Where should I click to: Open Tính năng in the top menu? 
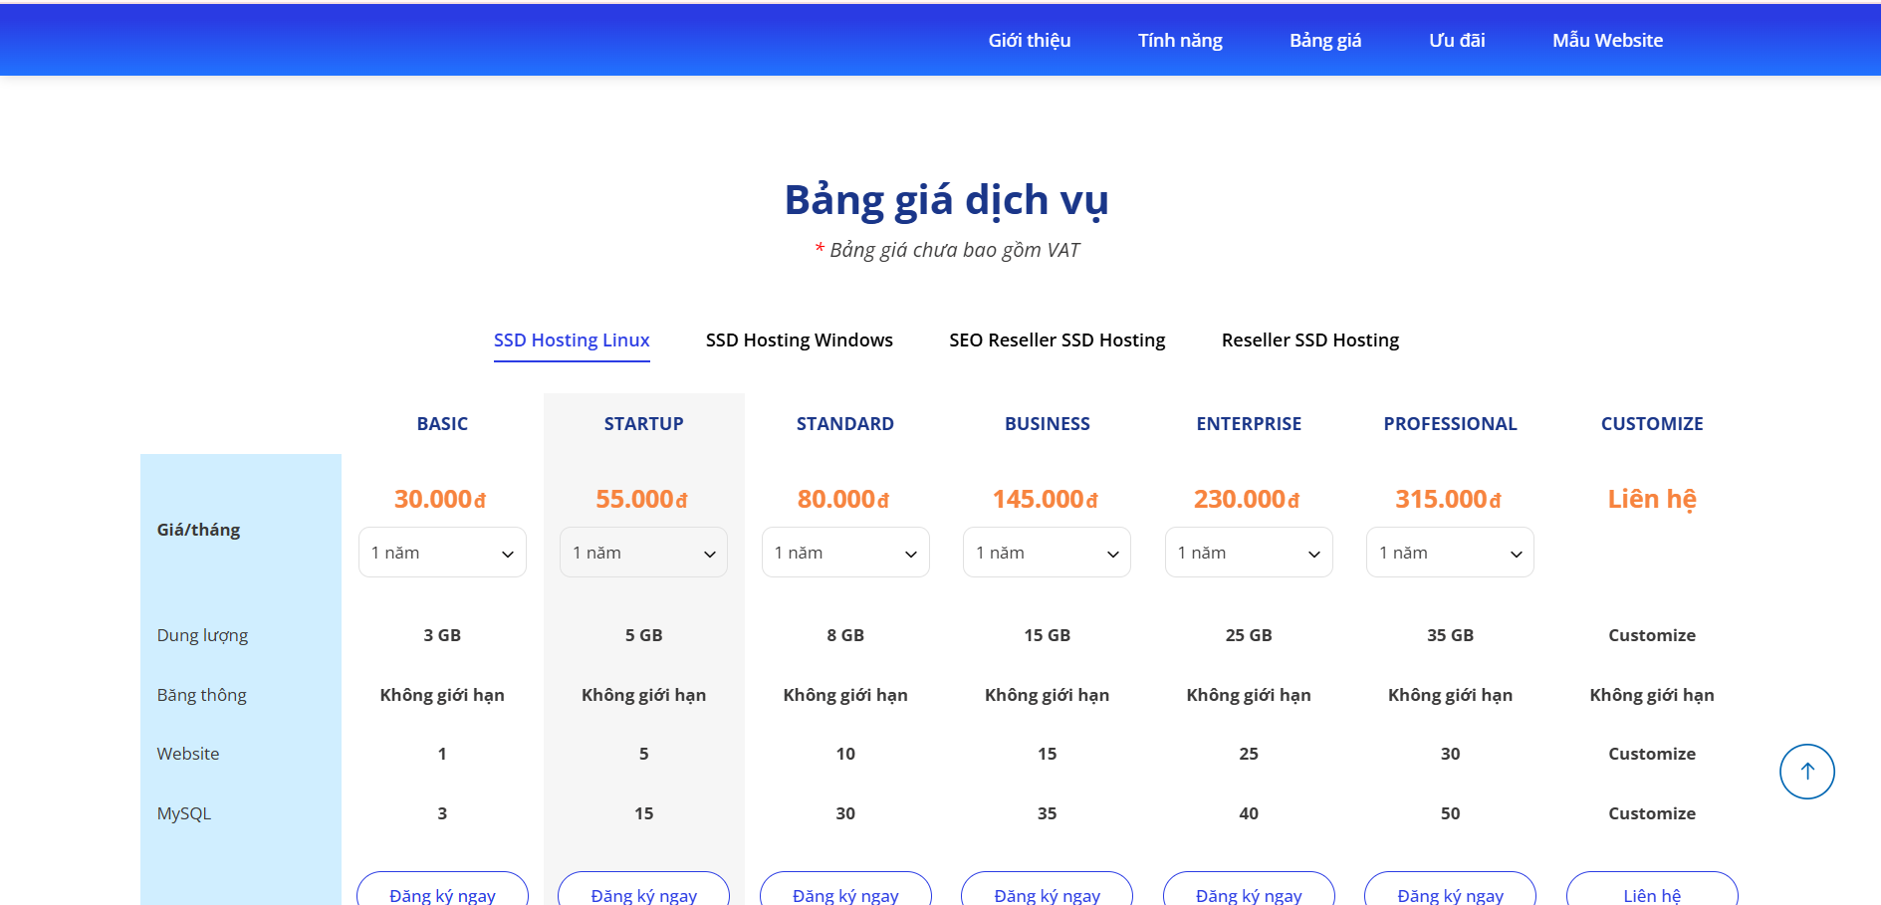point(1180,41)
